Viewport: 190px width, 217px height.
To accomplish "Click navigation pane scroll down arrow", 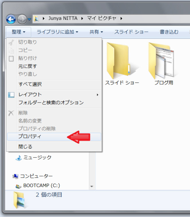I will click(92, 186).
